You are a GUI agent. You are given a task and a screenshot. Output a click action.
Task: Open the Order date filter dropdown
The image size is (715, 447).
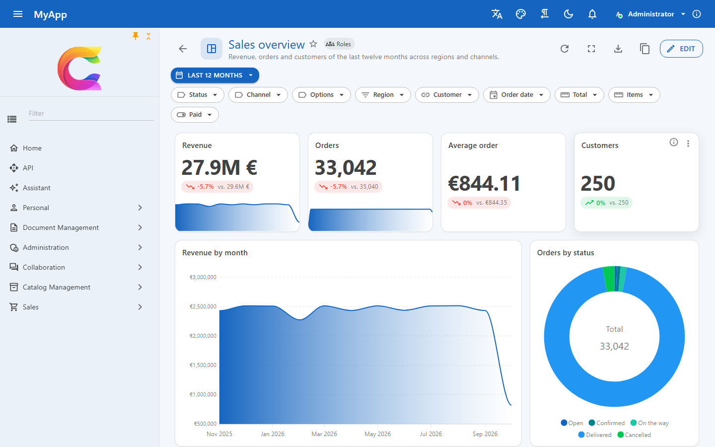[517, 95]
